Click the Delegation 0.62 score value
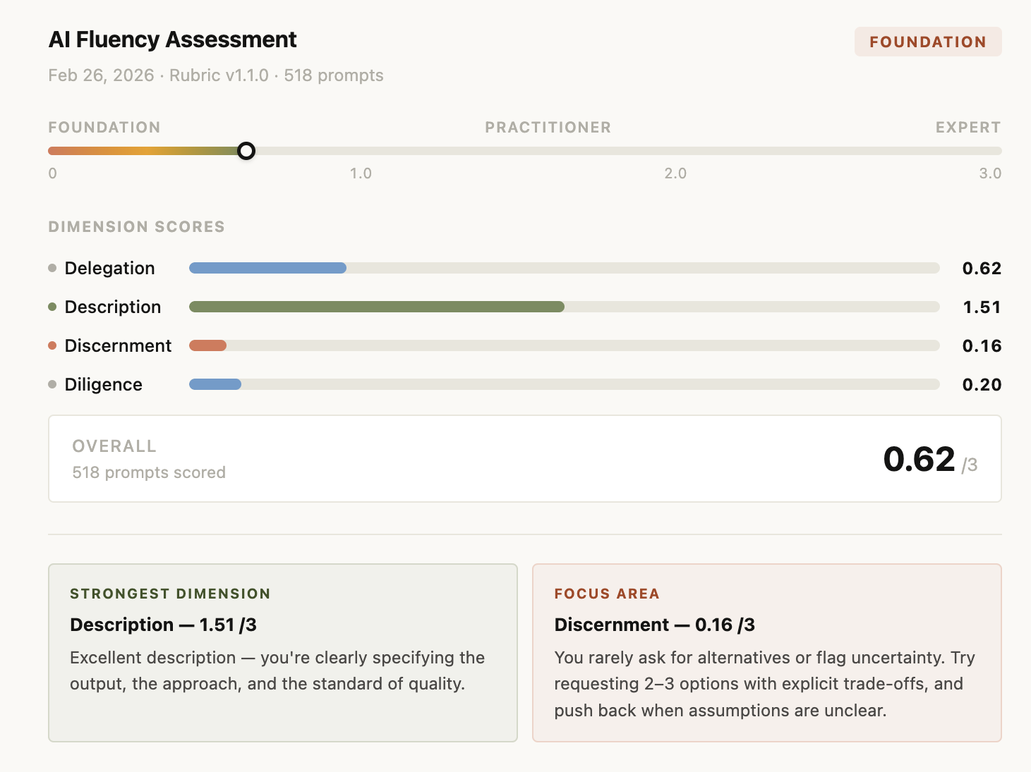The width and height of the screenshot is (1031, 772). coord(981,268)
